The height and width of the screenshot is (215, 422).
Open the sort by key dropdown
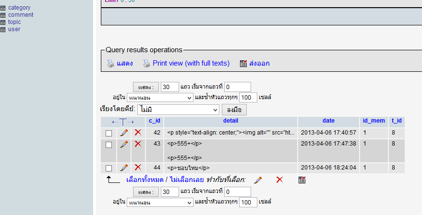click(x=178, y=110)
